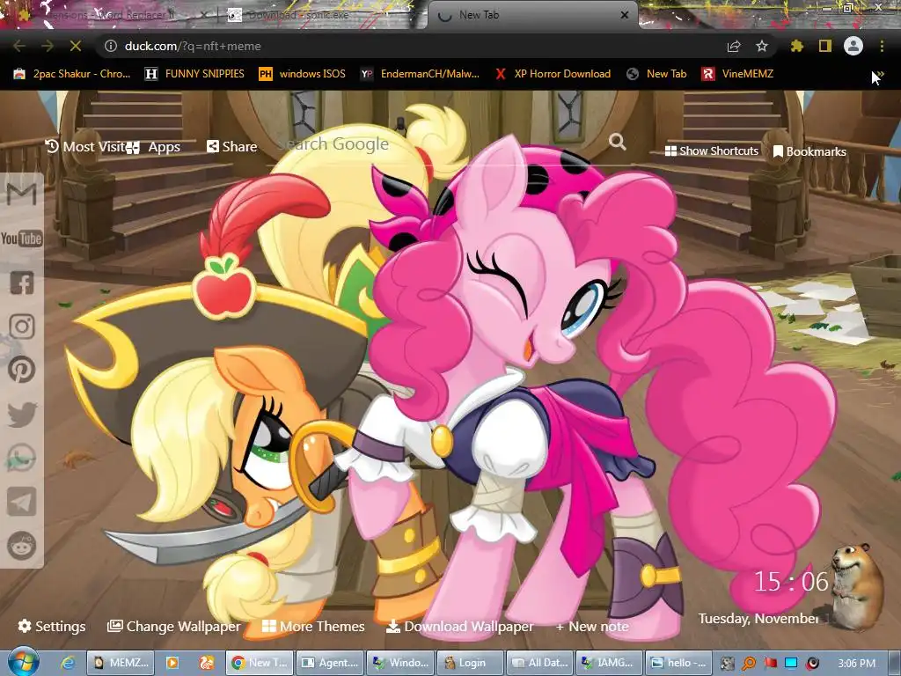
Task: Switch to the hello taskbar window
Action: pyautogui.click(x=678, y=663)
